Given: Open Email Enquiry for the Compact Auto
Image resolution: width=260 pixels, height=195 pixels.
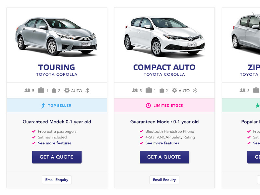Looking at the screenshot, I should [x=164, y=180].
